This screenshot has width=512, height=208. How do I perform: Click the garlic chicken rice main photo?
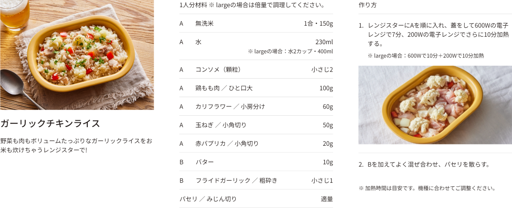coord(77,55)
